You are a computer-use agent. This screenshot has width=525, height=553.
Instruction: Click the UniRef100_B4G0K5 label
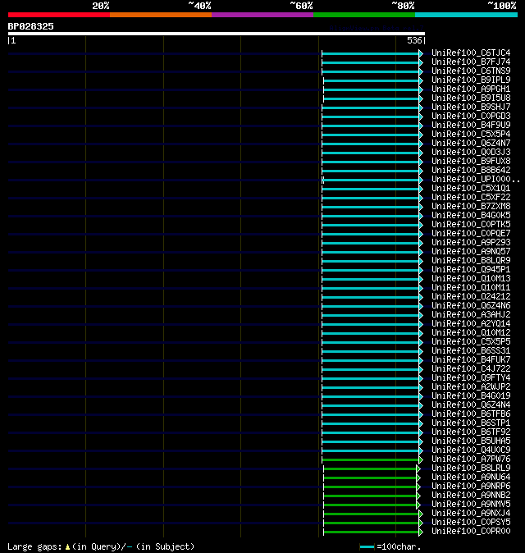coord(471,216)
